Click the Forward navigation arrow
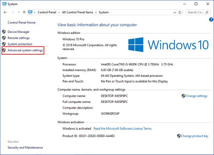214x155 pixels. (x=13, y=12)
